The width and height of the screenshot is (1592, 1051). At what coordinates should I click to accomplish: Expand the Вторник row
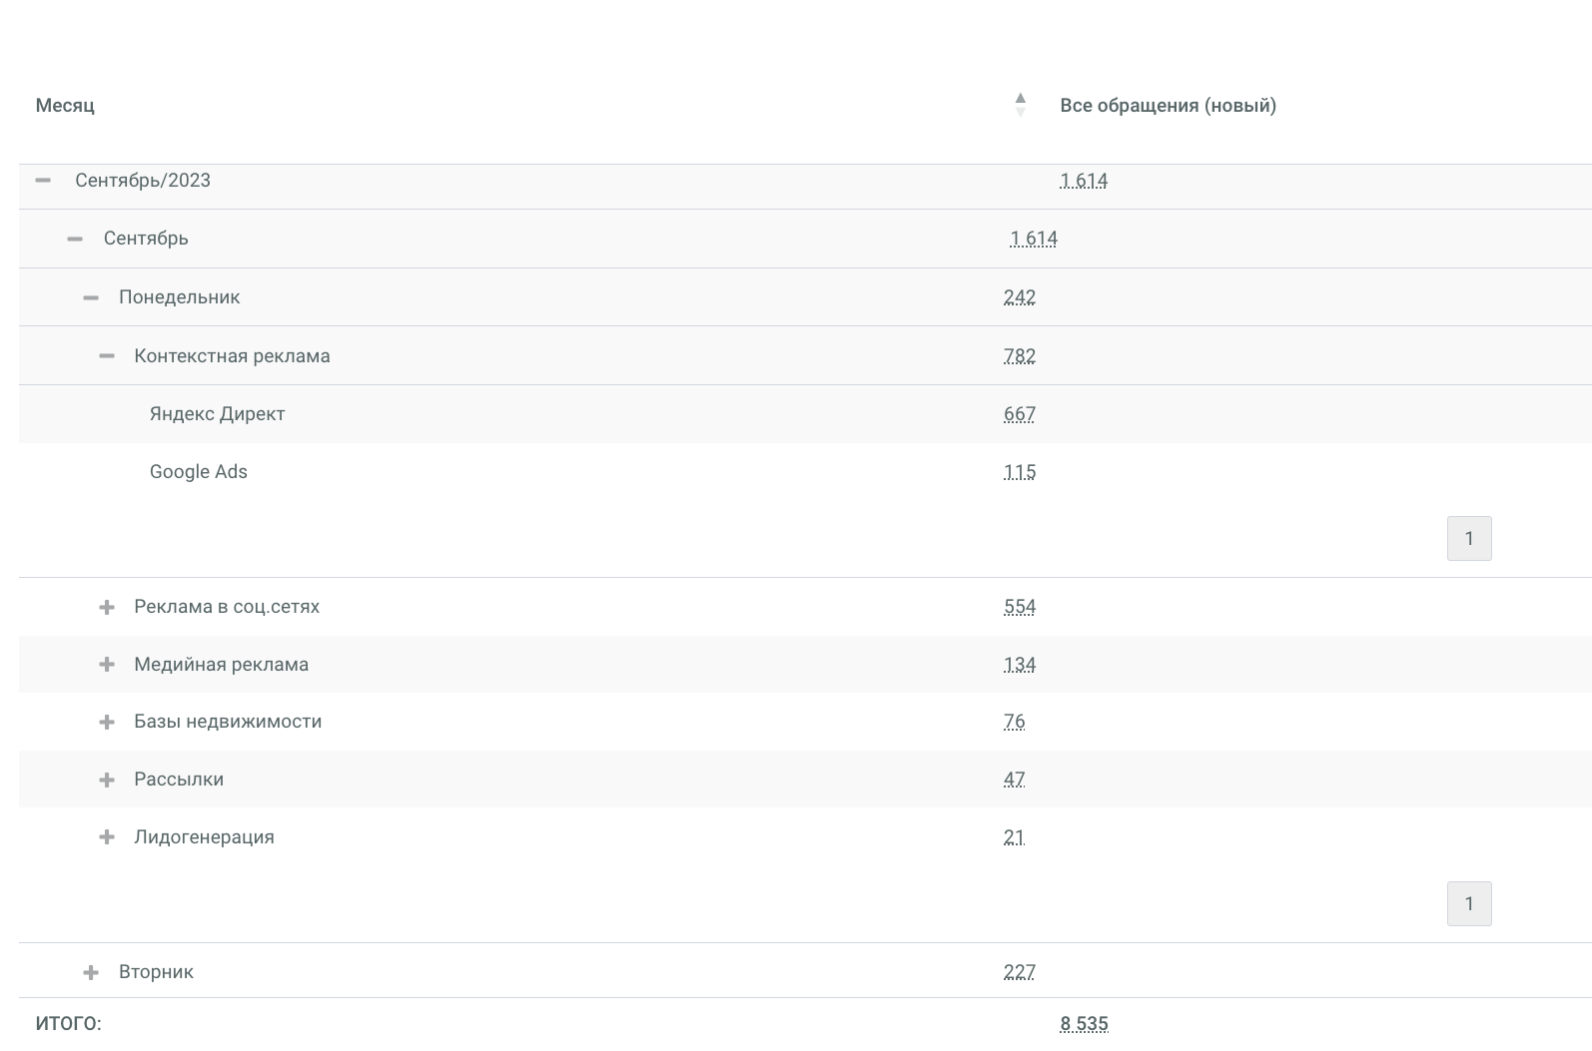(91, 972)
